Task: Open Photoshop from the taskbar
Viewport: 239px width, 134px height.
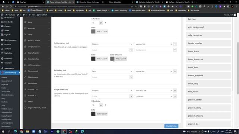Action: (x=46, y=131)
